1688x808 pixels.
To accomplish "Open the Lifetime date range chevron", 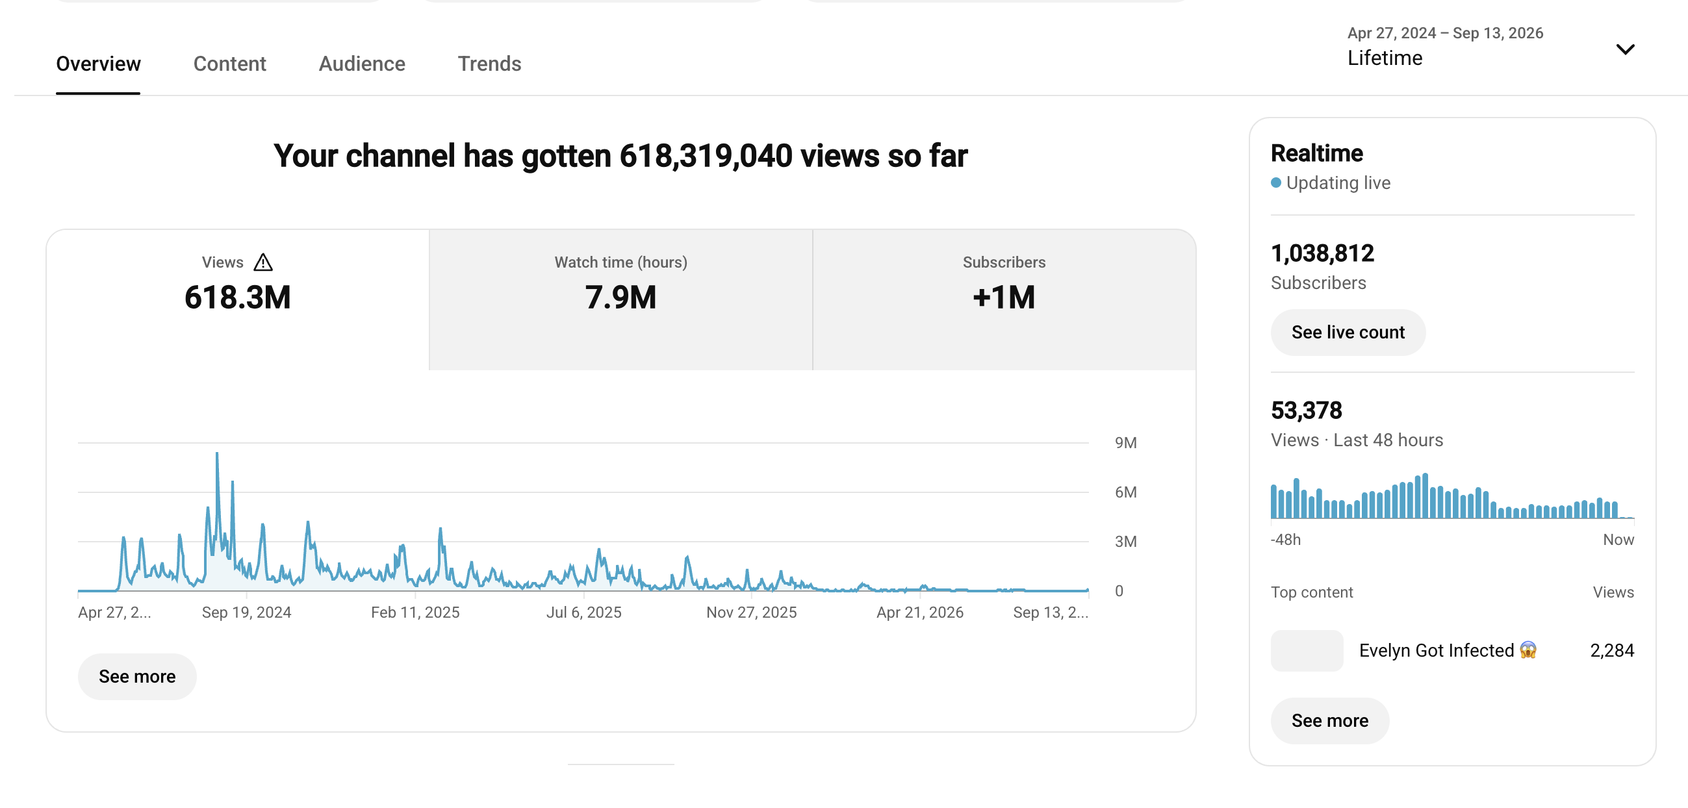I will pos(1625,49).
